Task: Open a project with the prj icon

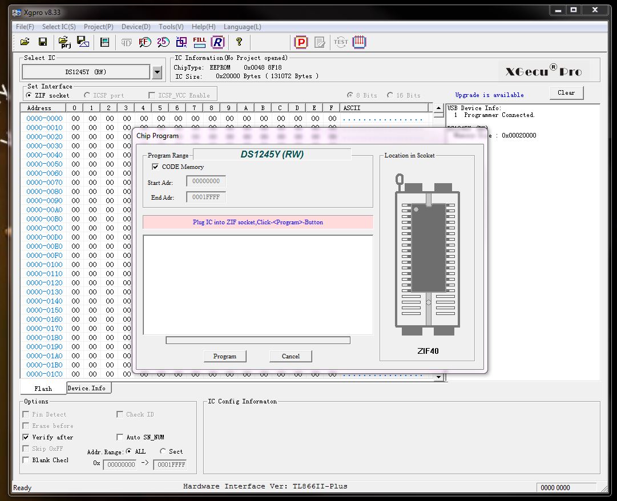Action: coord(64,42)
